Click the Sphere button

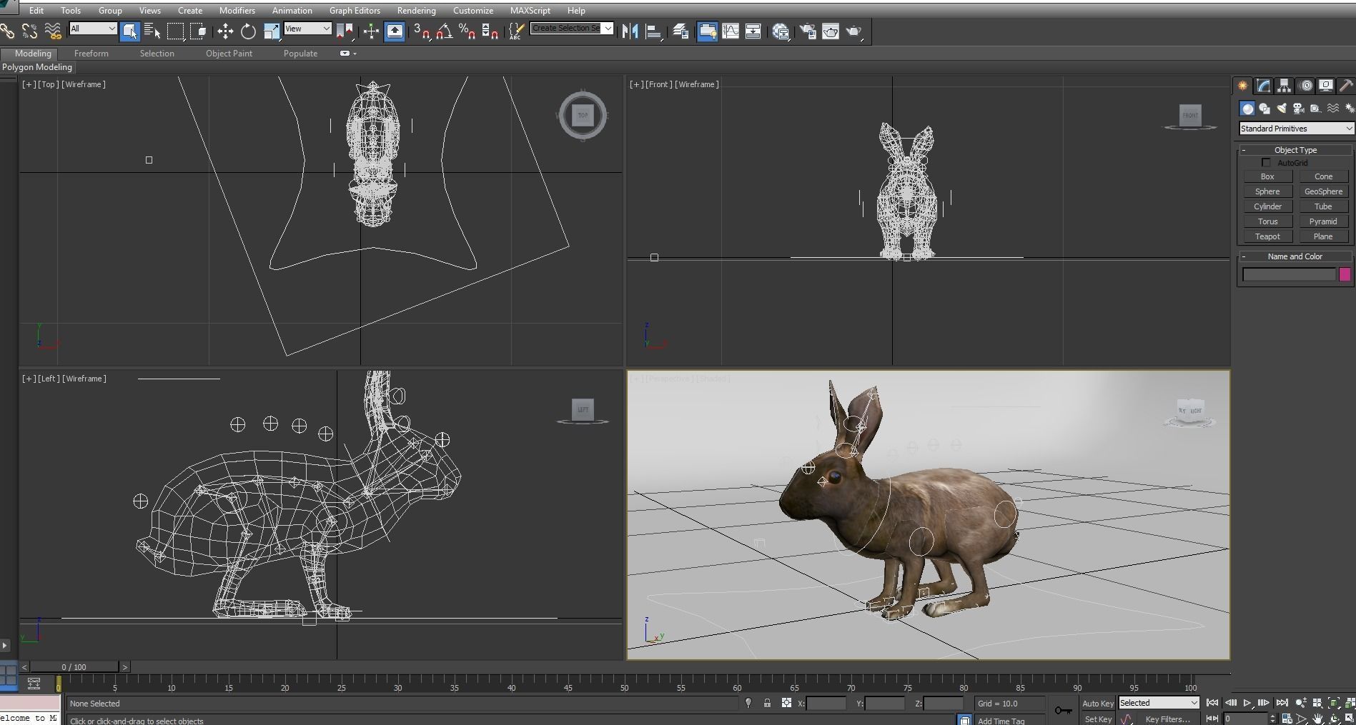click(1267, 191)
